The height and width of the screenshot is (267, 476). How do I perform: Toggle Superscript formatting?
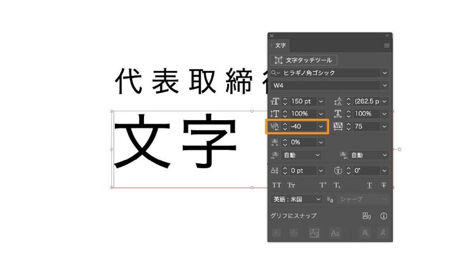point(322,185)
